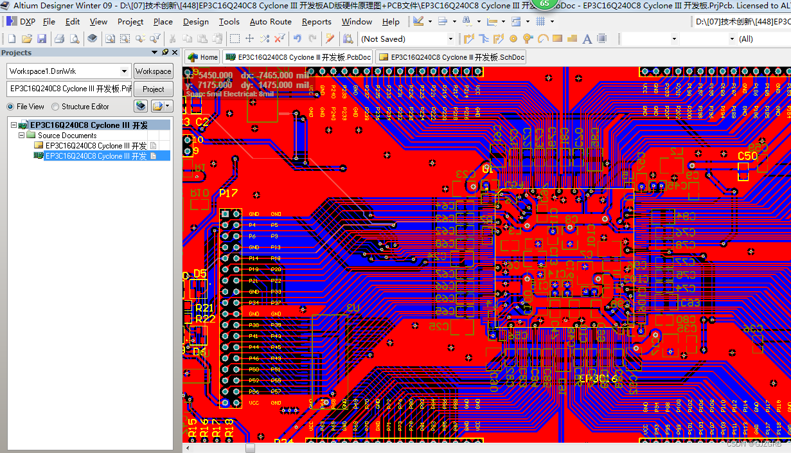Click the Undo icon
791x453 pixels.
point(298,38)
